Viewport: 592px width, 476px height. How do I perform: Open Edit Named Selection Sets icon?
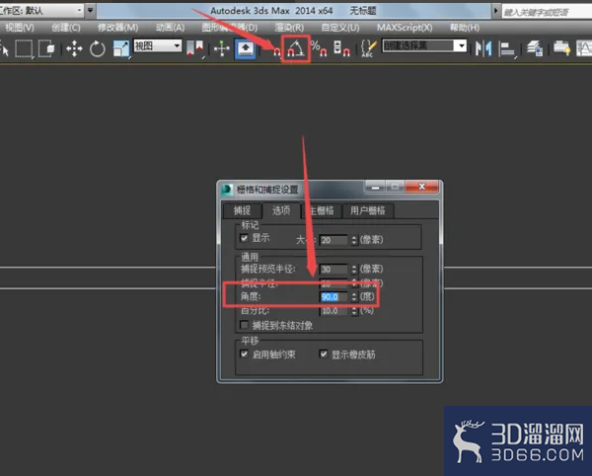(368, 48)
